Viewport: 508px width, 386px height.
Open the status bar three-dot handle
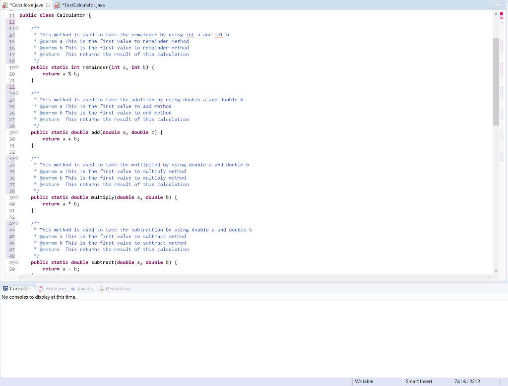coord(501,382)
